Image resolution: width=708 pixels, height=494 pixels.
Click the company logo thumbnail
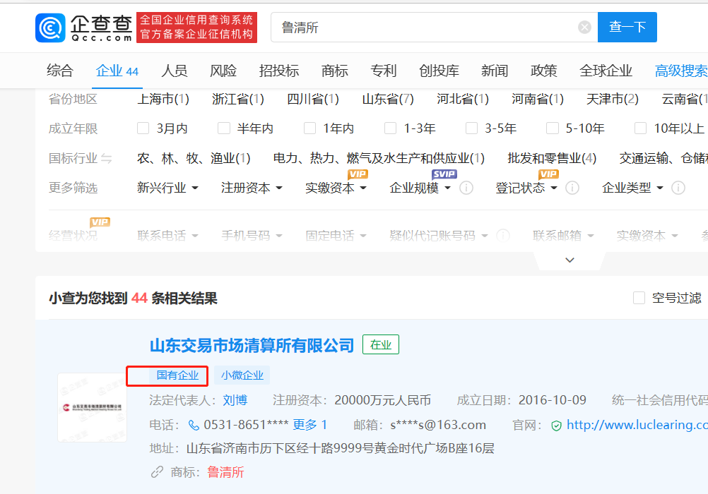[x=92, y=407]
